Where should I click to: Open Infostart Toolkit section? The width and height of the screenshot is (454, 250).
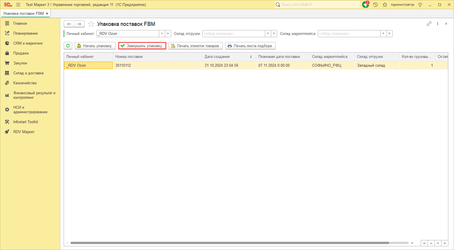tap(30, 122)
